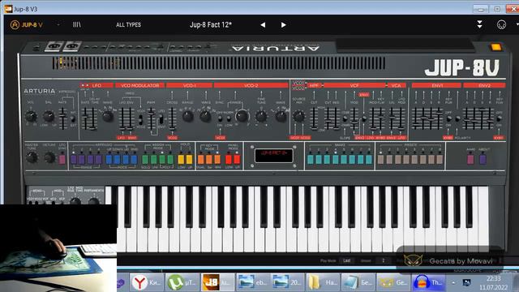Select arpeggio UP mode blue button
Screen dimensions: 519x292
click(x=109, y=160)
